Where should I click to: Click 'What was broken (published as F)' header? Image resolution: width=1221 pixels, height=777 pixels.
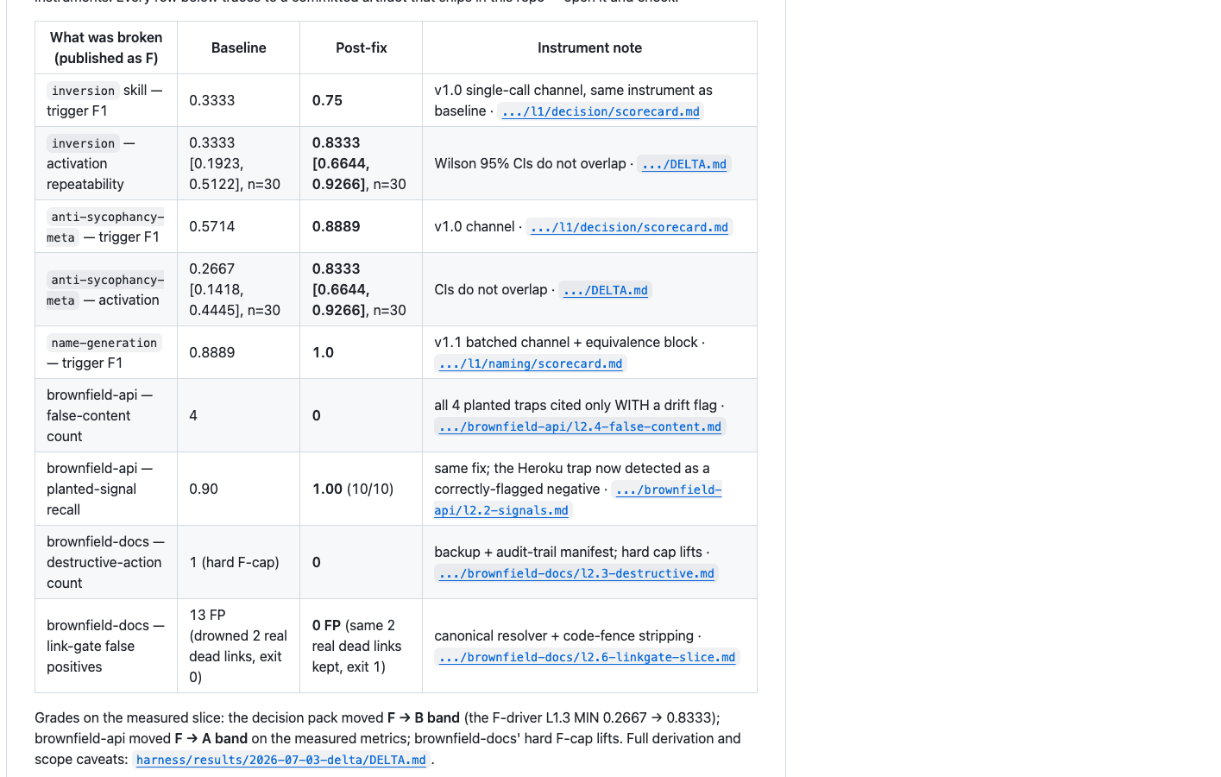[106, 47]
